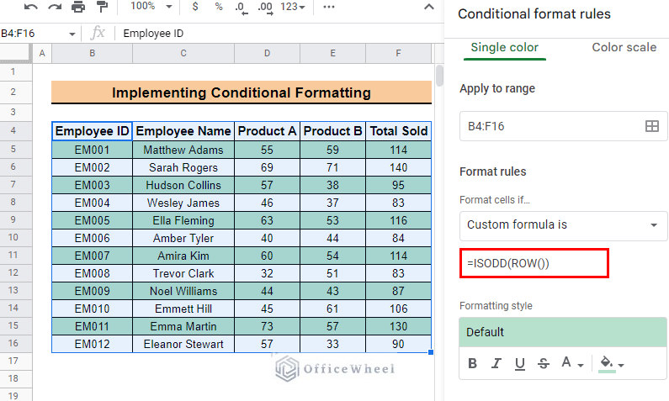This screenshot has width=669, height=401.
Task: Toggle Bold in formatting style
Action: [472, 363]
